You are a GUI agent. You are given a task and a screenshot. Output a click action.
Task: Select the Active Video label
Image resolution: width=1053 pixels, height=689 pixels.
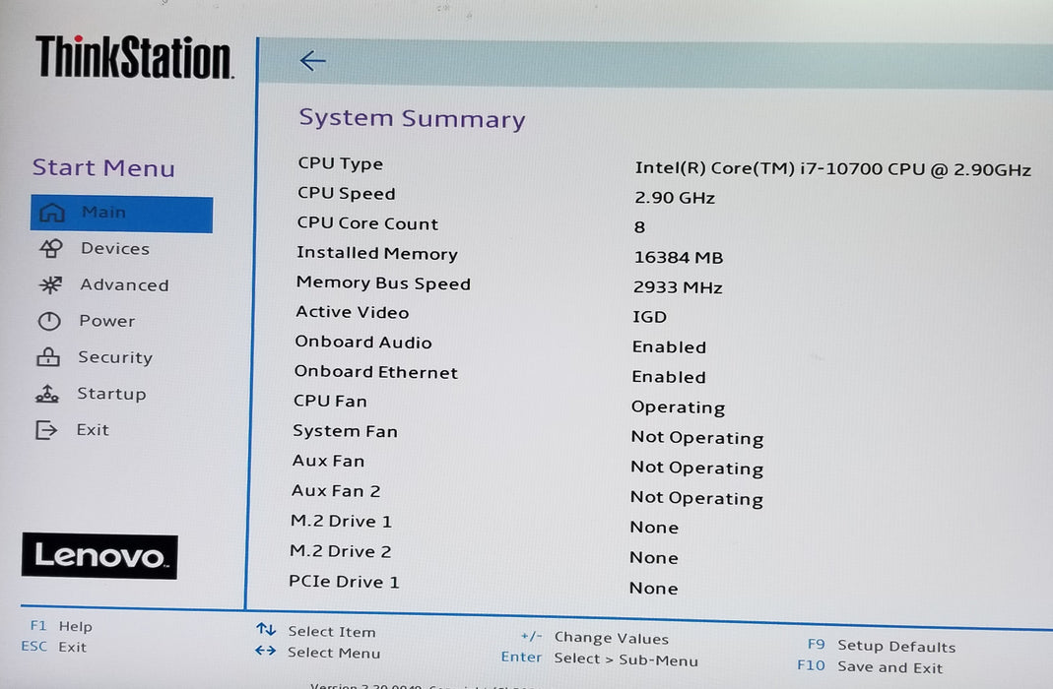352,313
